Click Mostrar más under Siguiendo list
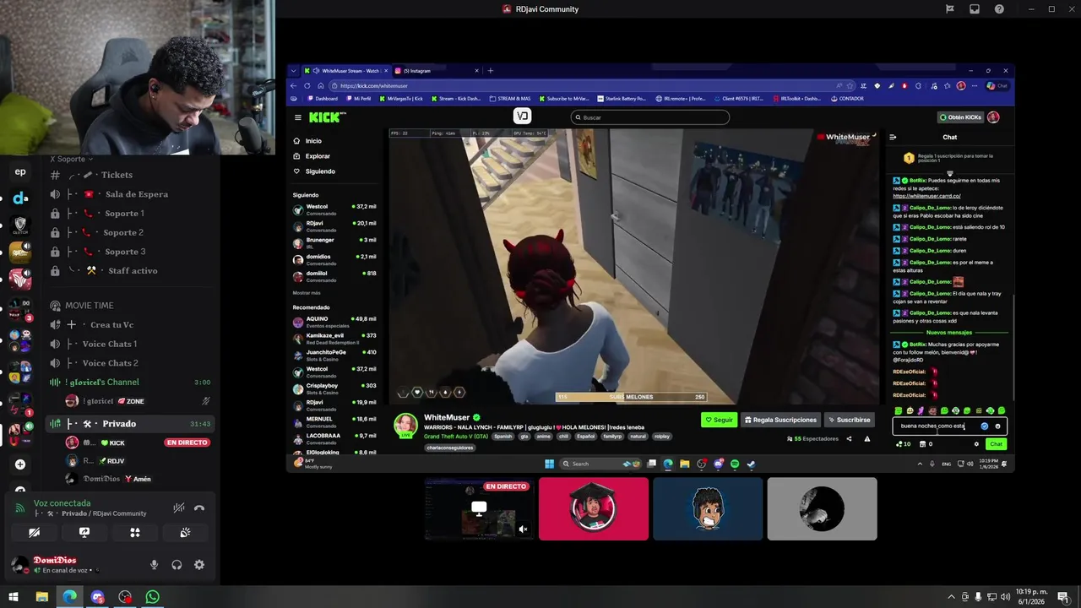 click(307, 293)
